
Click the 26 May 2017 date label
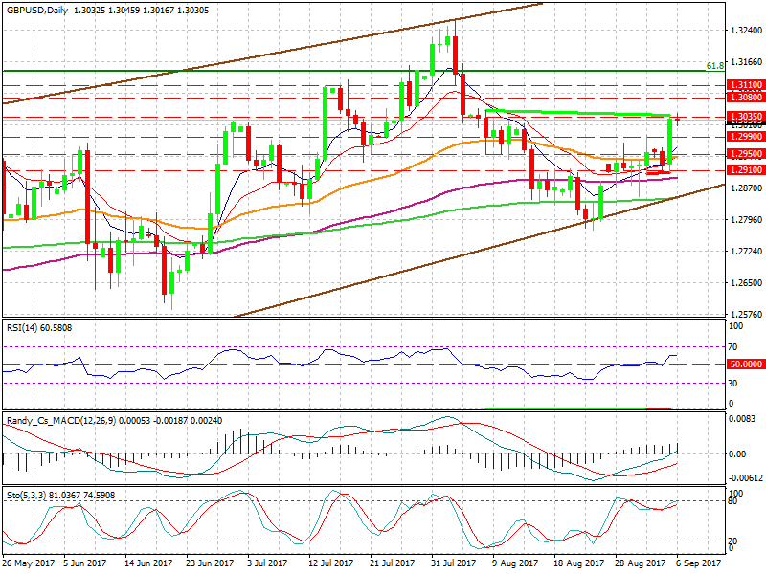pyautogui.click(x=29, y=563)
